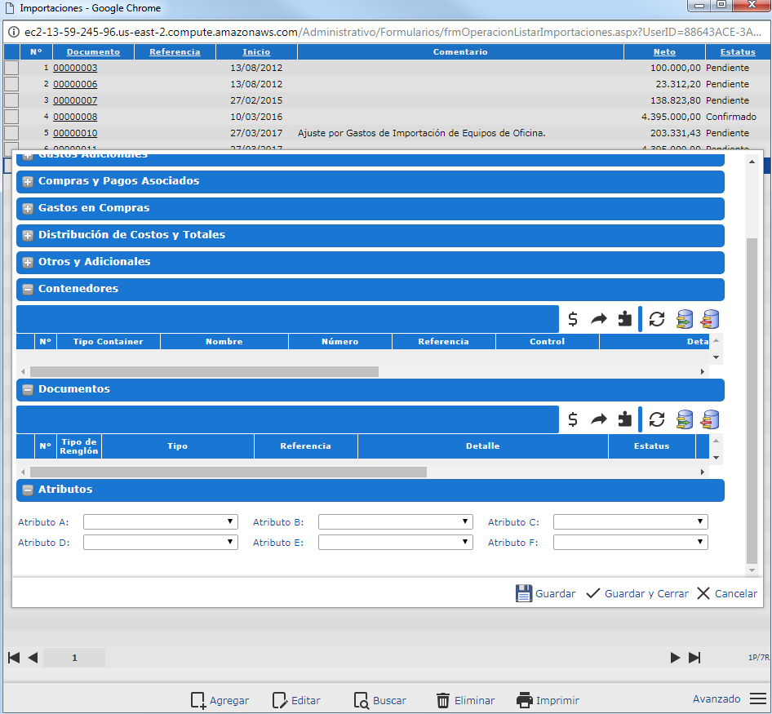Collapse the Documentos section
Screen dimensions: 772x714
coord(28,389)
